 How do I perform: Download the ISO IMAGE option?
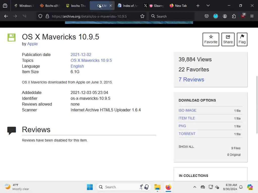click(x=187, y=111)
